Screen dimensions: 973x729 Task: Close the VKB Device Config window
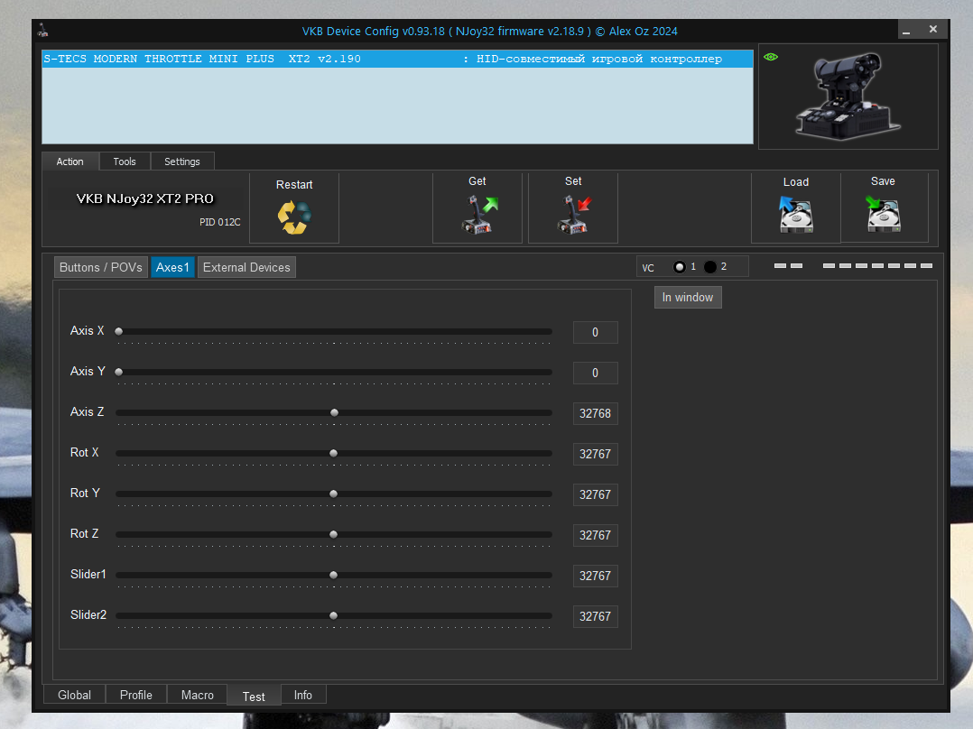933,29
